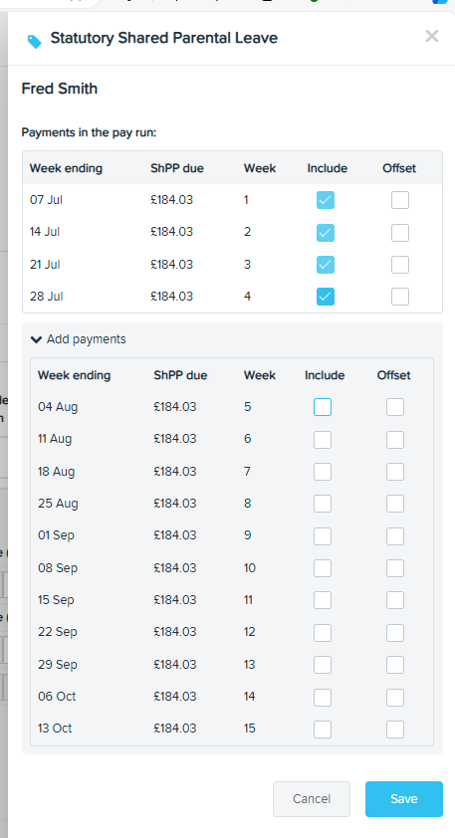The image size is (455, 838).
Task: Untick Include for week ending 21 Jul
Action: coord(326,265)
